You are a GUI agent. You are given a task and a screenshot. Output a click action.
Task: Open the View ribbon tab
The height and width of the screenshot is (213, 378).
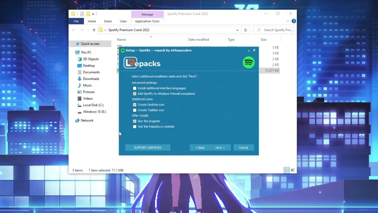pos(123,21)
